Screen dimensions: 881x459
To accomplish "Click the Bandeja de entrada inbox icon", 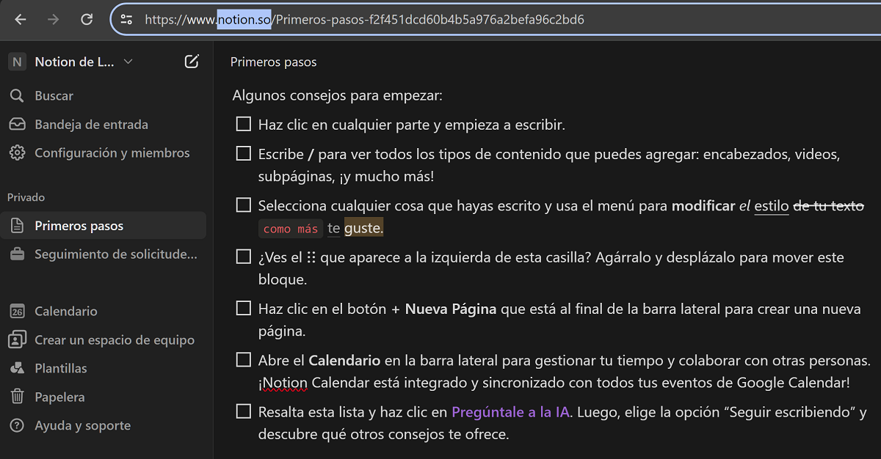I will pyautogui.click(x=17, y=124).
